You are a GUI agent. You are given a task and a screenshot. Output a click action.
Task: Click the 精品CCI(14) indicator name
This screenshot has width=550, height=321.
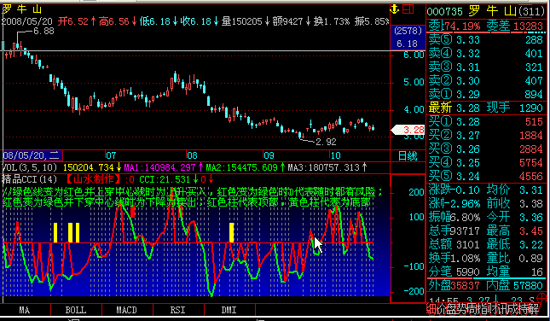(30, 179)
